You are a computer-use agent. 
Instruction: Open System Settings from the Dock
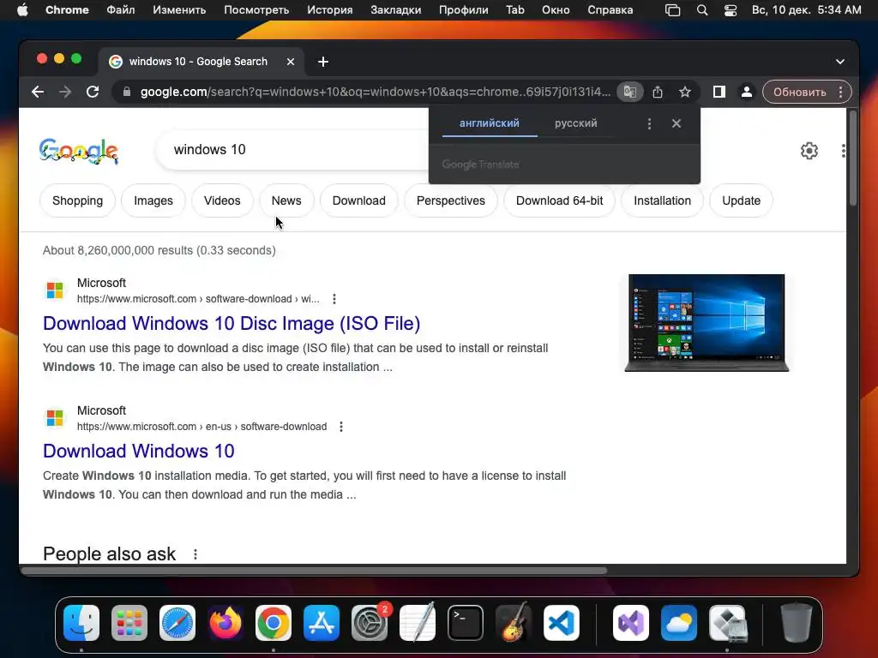point(370,623)
